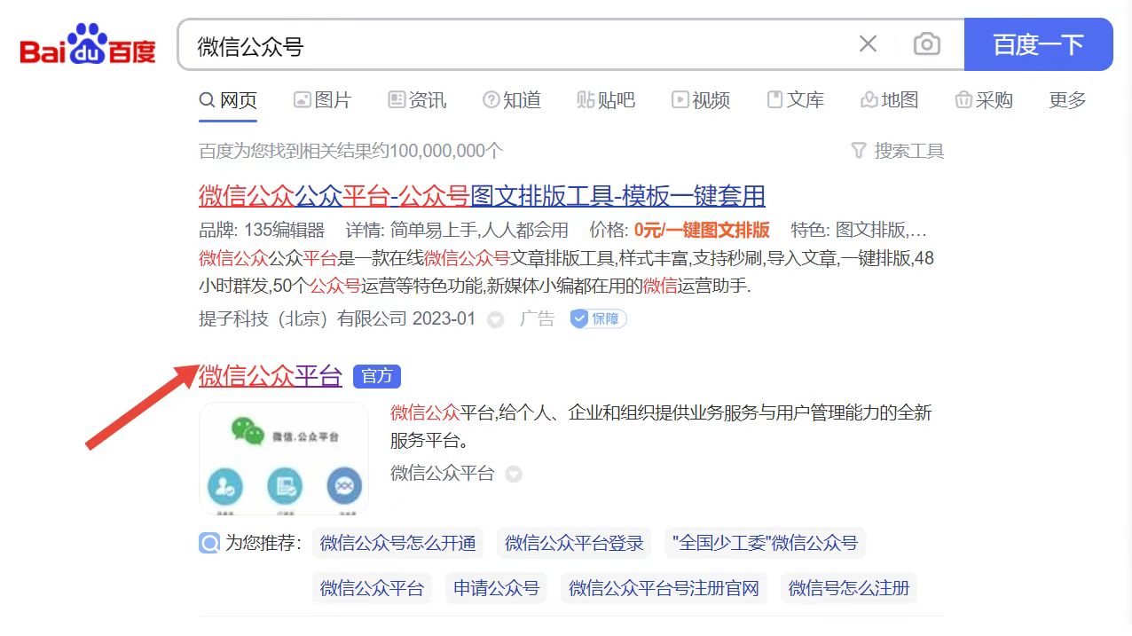The height and width of the screenshot is (636, 1132).
Task: Expand the ad info arrow near 广告
Action: click(x=495, y=319)
